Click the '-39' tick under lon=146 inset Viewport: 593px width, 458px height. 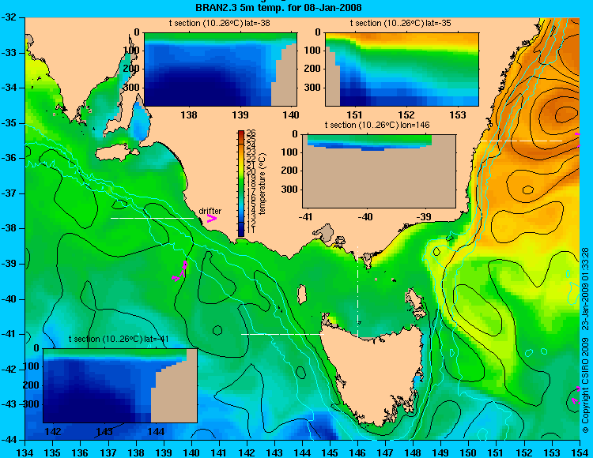point(425,217)
